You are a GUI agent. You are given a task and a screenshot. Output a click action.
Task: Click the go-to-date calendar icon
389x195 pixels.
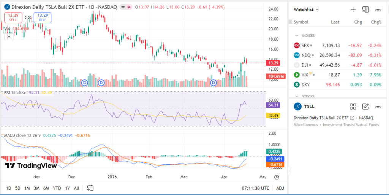pyautogui.click(x=90, y=188)
